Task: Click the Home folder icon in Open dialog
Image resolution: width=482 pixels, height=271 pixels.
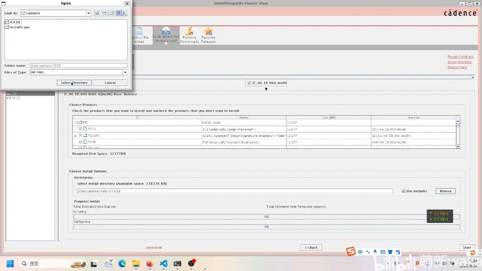Action: point(104,13)
